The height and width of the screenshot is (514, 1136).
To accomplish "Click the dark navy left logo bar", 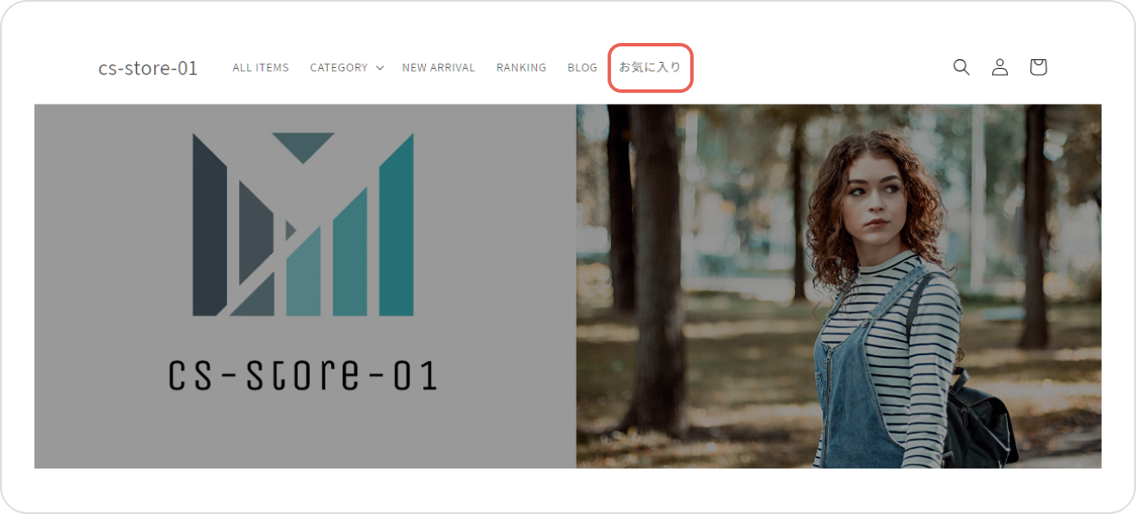I will [209, 224].
